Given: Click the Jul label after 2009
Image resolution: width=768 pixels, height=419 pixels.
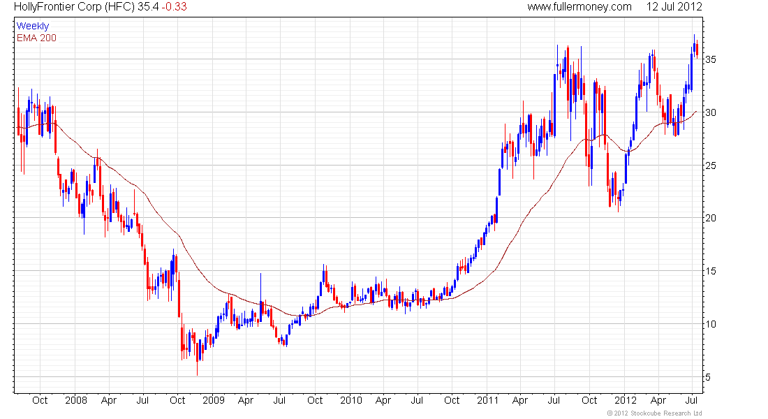Looking at the screenshot, I should click(x=279, y=400).
